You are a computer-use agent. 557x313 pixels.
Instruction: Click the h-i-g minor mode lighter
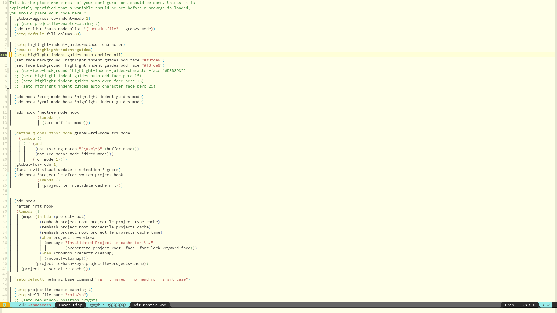coord(104,305)
